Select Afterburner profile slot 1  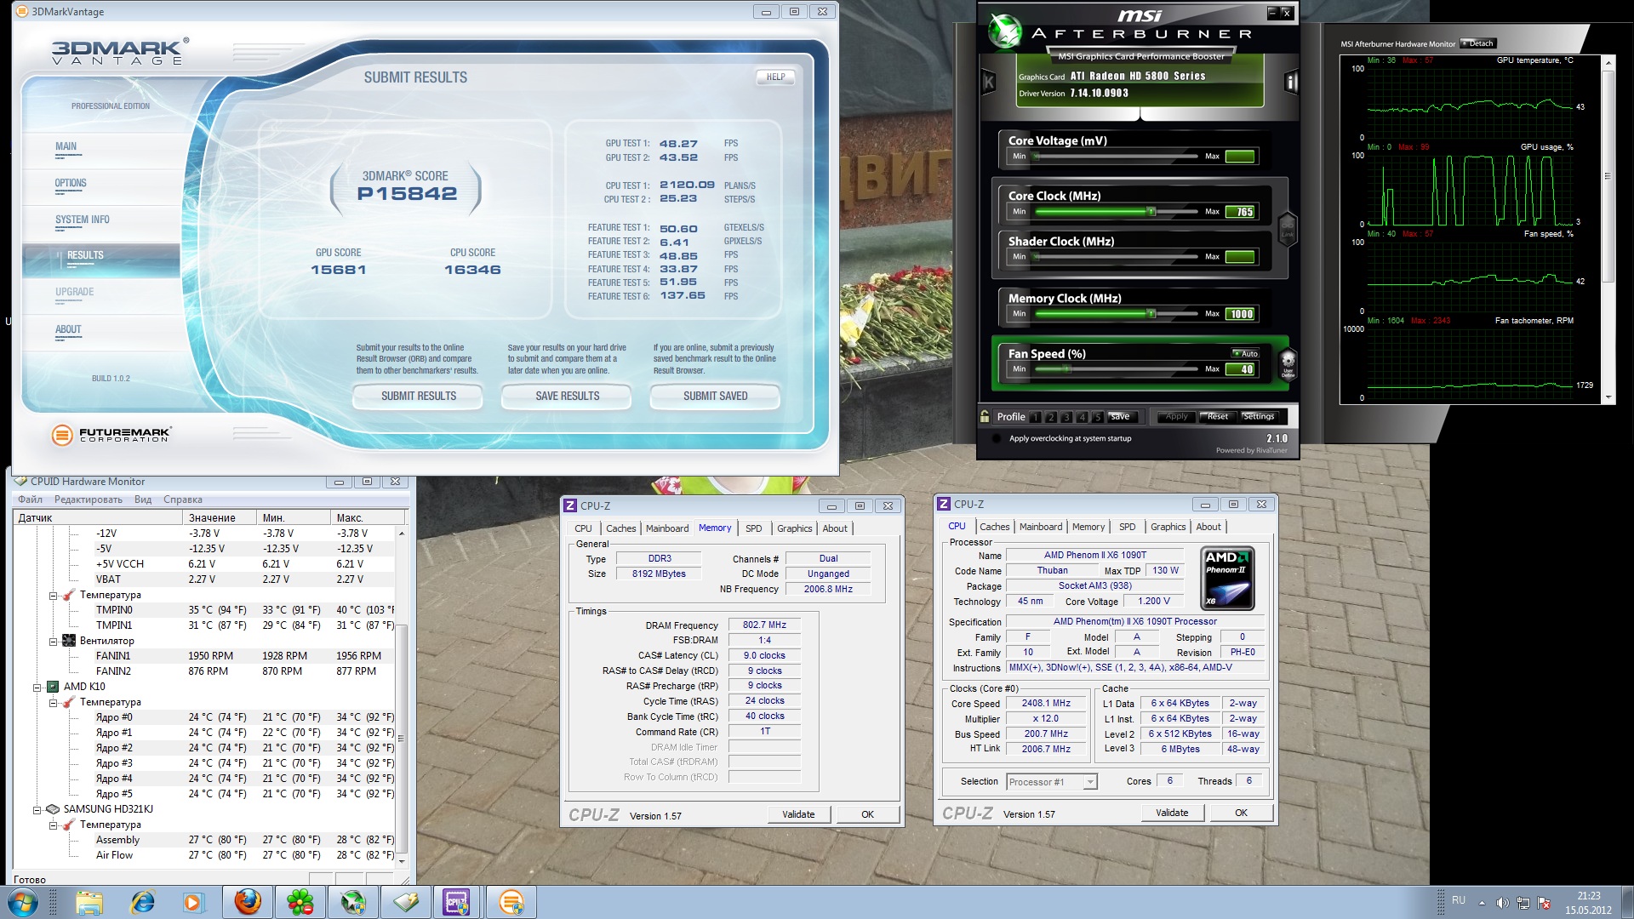tap(1036, 417)
